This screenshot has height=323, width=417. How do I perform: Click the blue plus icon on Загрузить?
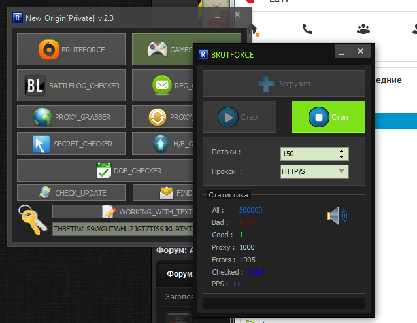click(x=266, y=84)
